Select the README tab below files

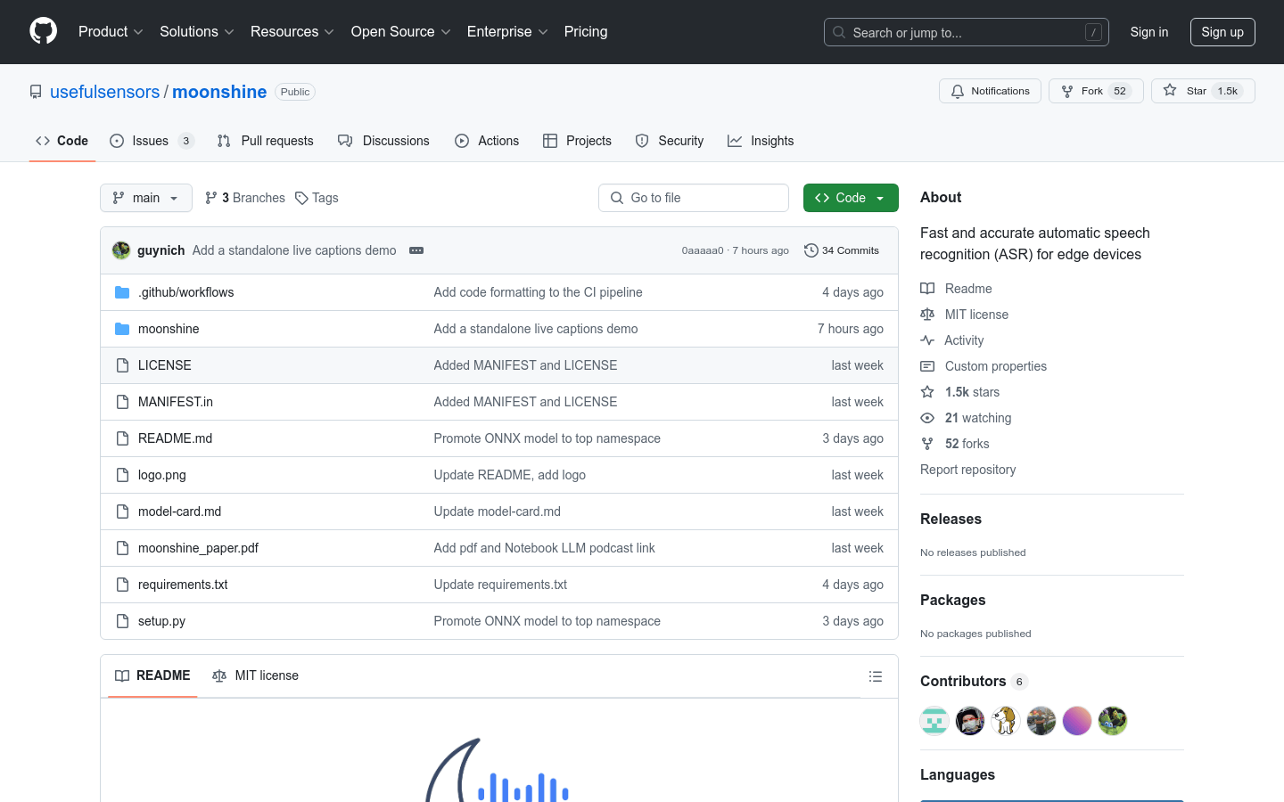152,675
